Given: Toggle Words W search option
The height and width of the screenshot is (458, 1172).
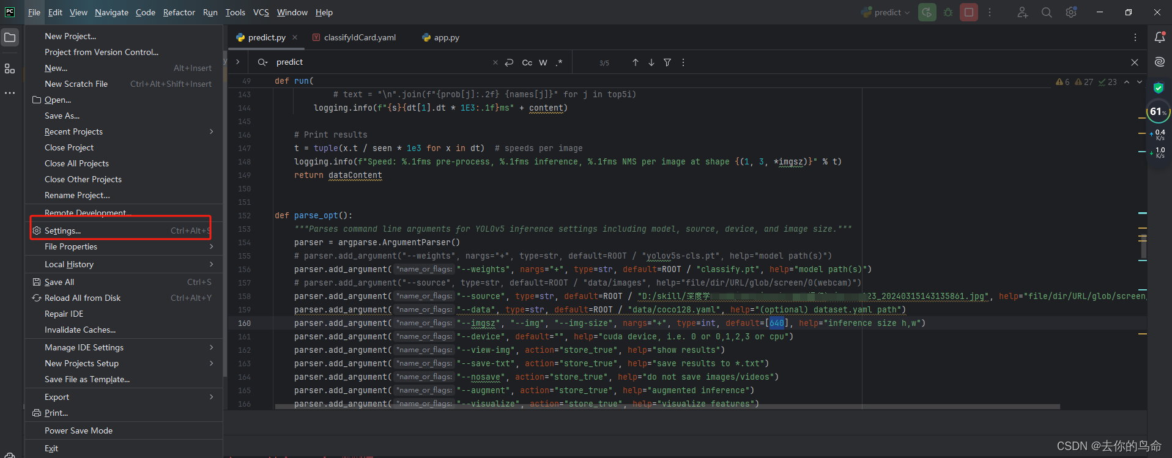Looking at the screenshot, I should point(543,62).
